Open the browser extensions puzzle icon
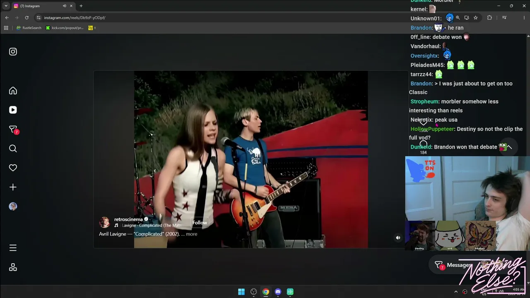 [x=489, y=18]
